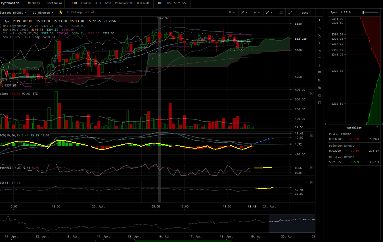The image size is (383, 242).
Task: Open the Portfolio menu
Action: [x=54, y=3]
